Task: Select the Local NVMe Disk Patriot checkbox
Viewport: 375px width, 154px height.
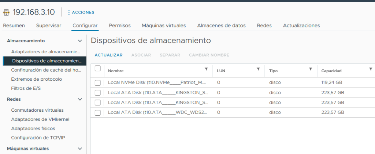Action: (97, 82)
